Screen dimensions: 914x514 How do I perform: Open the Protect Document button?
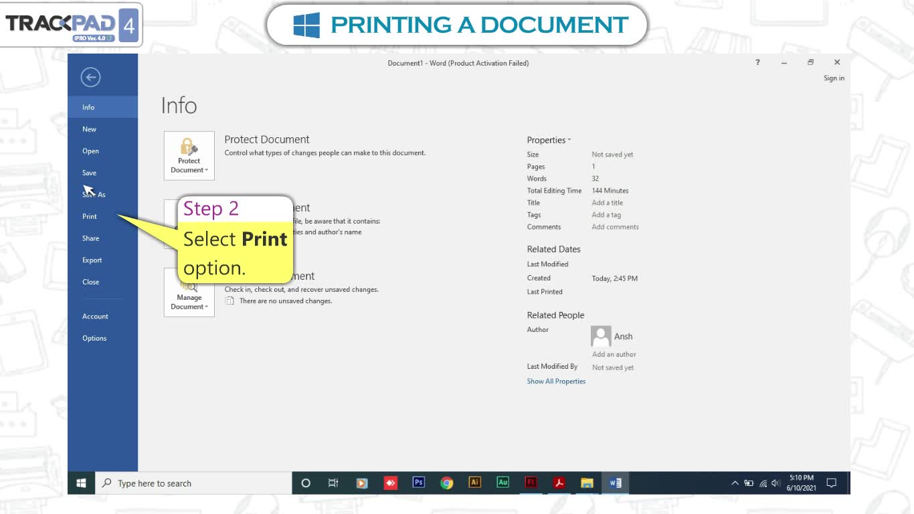click(189, 155)
